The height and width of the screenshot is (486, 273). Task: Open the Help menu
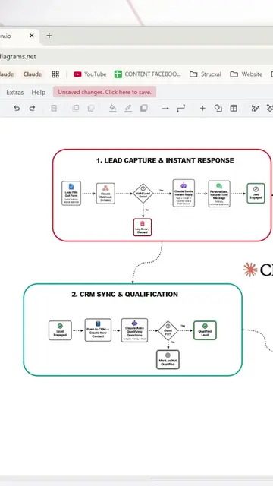39,93
